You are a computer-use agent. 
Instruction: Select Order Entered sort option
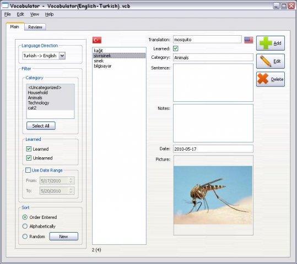[x=25, y=217]
